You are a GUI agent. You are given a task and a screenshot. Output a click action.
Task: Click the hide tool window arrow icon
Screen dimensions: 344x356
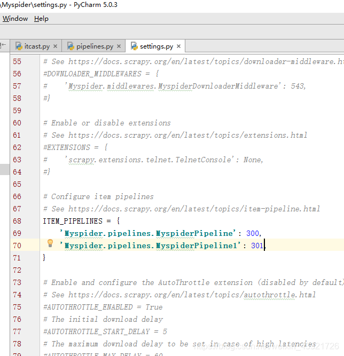pos(3,45)
